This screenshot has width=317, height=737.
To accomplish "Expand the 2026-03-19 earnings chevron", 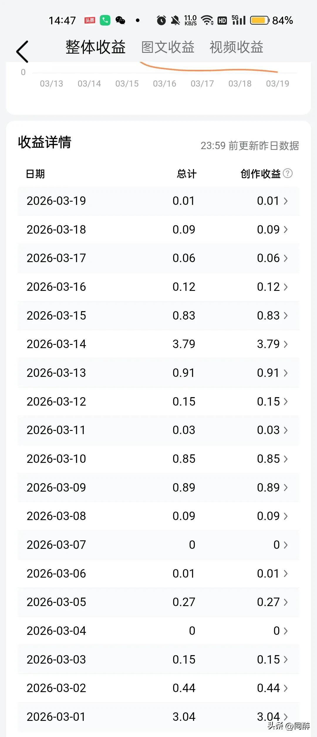I will point(286,201).
